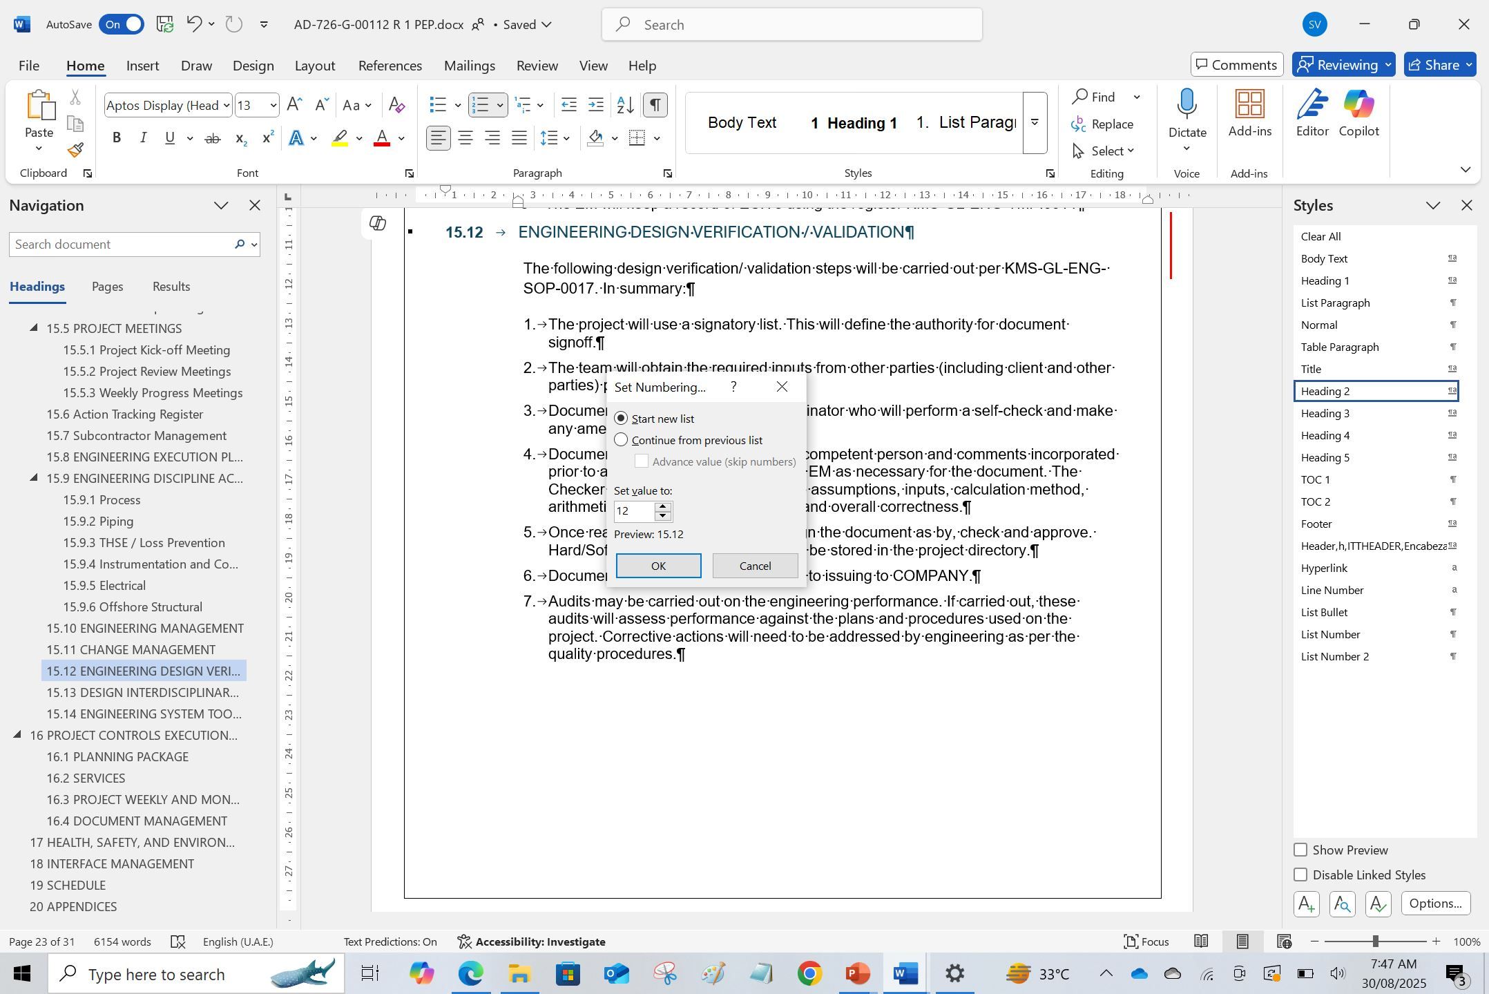Viewport: 1489px width, 994px height.
Task: Apply Strikethrough formatting
Action: pyautogui.click(x=213, y=138)
